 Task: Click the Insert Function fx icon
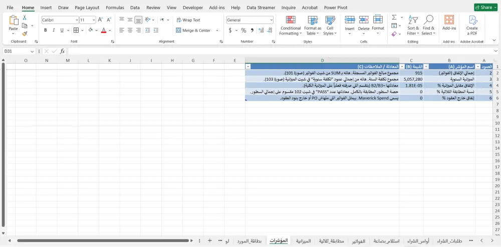tap(63, 51)
